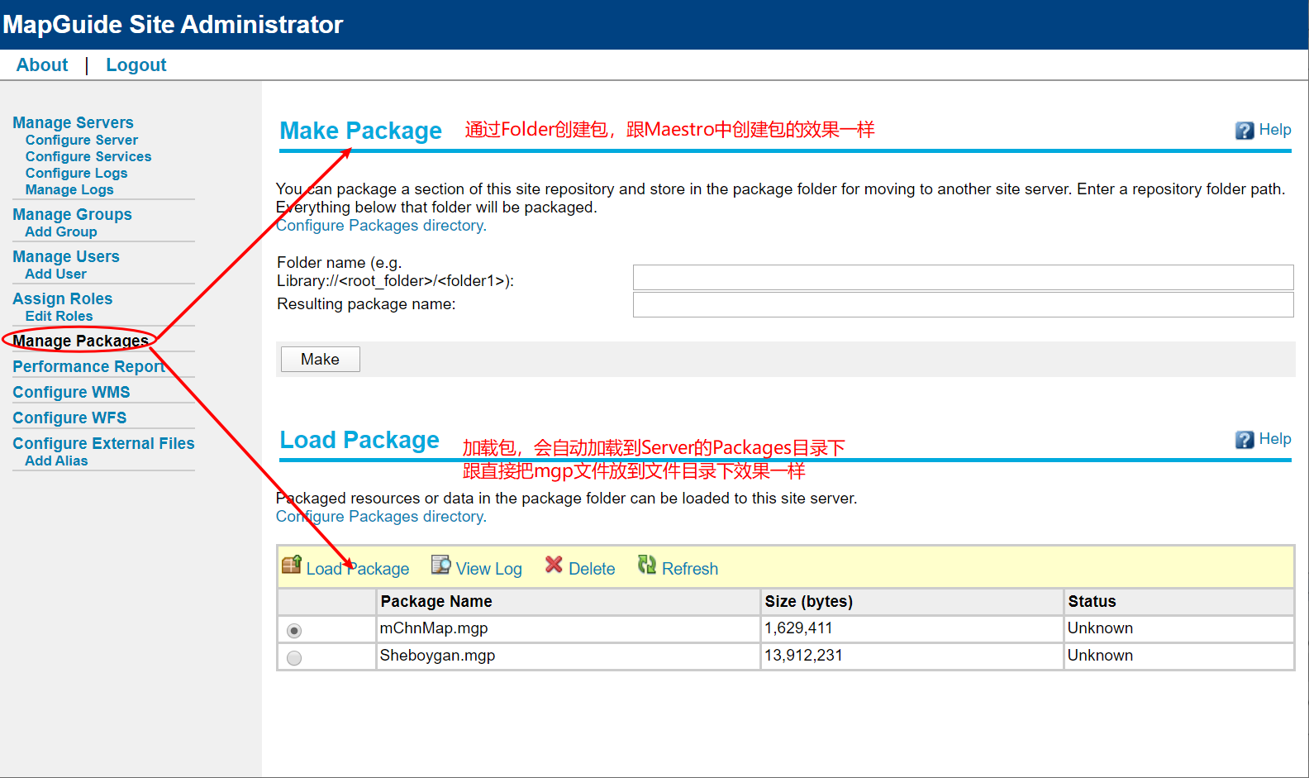Viewport: 1309px width, 778px height.
Task: Click the Delete toolbar link
Action: point(592,569)
